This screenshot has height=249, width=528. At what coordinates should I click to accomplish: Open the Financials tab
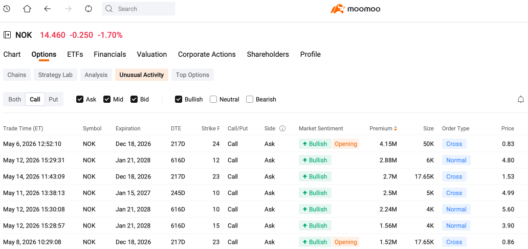(110, 54)
